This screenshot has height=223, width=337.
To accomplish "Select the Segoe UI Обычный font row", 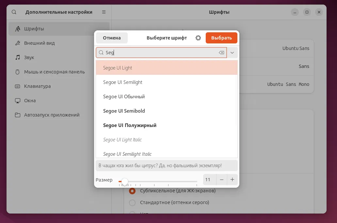I will (167, 96).
